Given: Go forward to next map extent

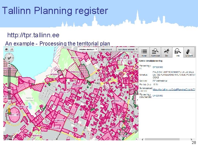Looking at the screenshot, I should click(12, 49).
